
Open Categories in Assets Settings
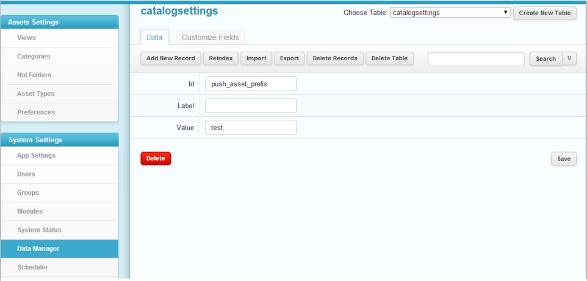click(x=60, y=57)
